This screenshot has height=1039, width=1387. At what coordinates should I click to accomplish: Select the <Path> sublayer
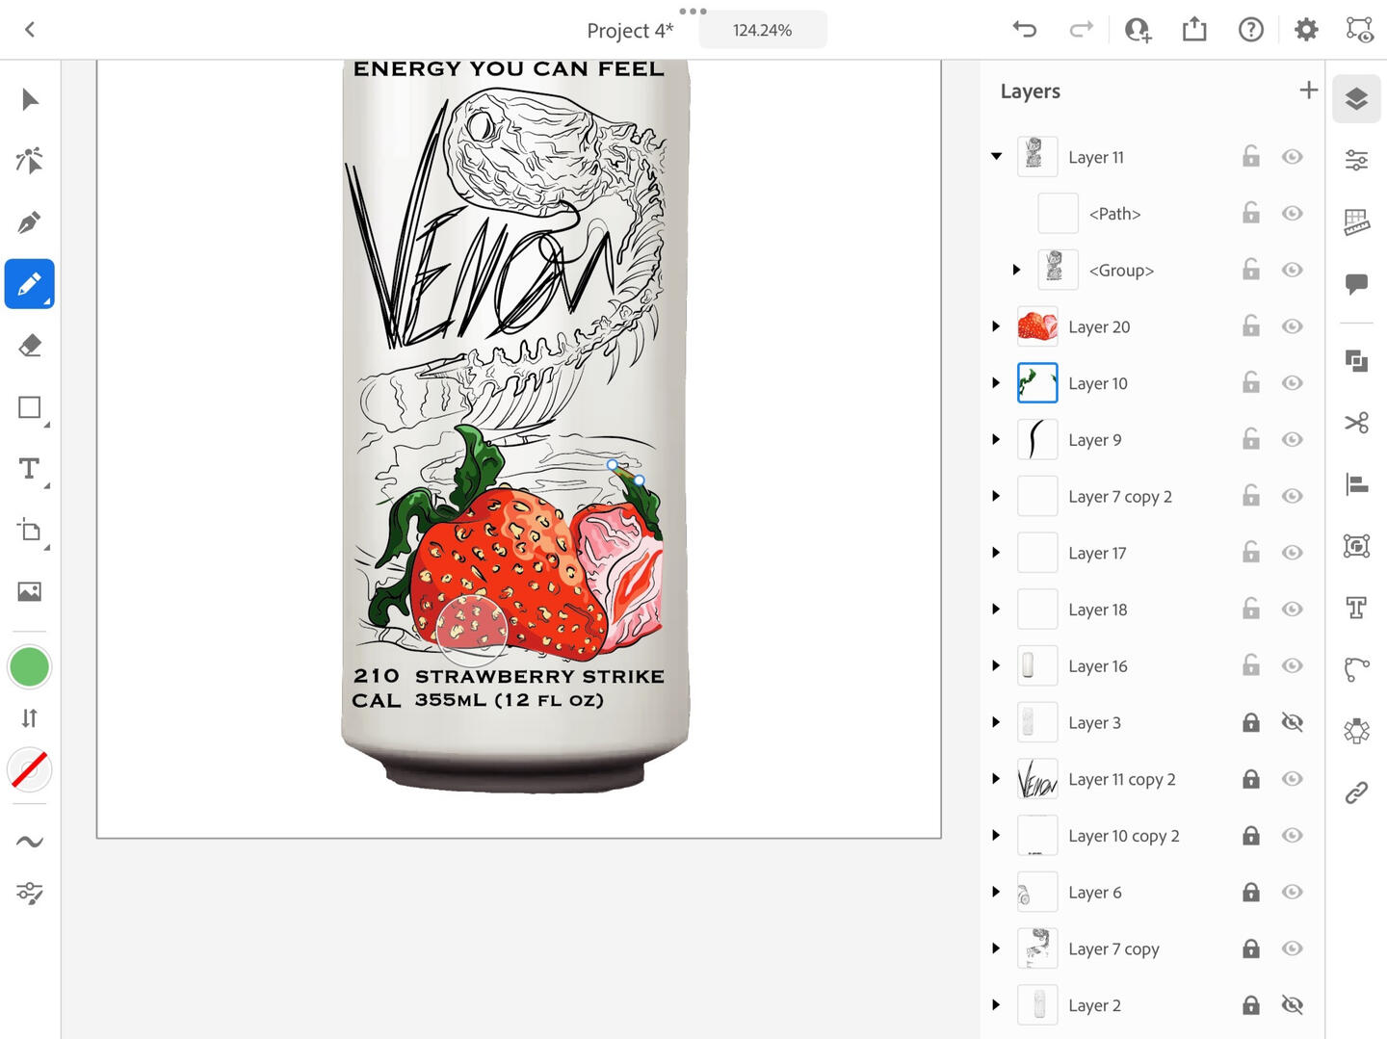pos(1114,214)
